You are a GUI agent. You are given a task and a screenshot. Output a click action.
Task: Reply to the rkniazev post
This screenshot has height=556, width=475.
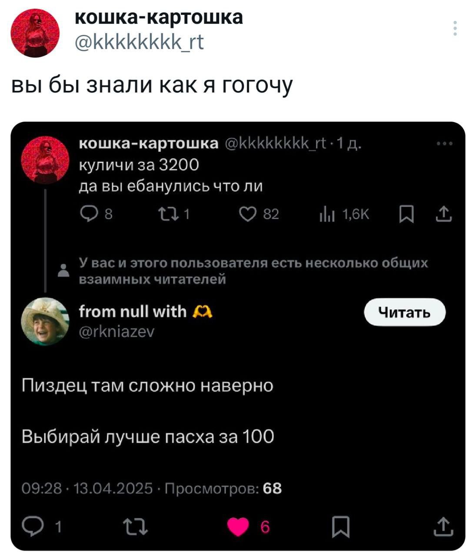[30, 527]
